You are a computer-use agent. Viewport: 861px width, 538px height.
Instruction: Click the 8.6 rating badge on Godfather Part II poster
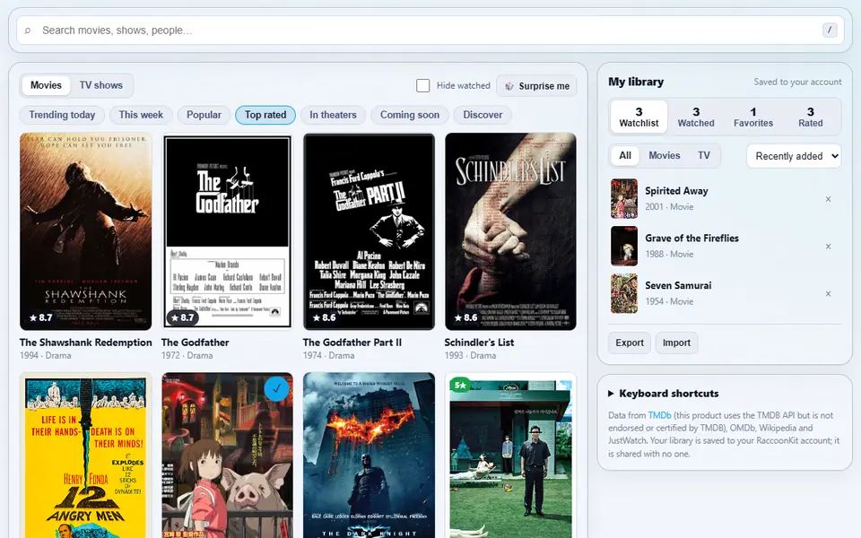324,317
